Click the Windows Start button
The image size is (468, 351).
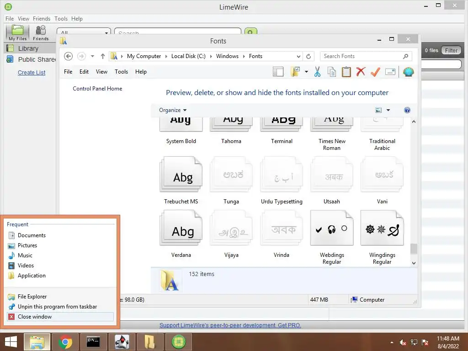tap(11, 342)
